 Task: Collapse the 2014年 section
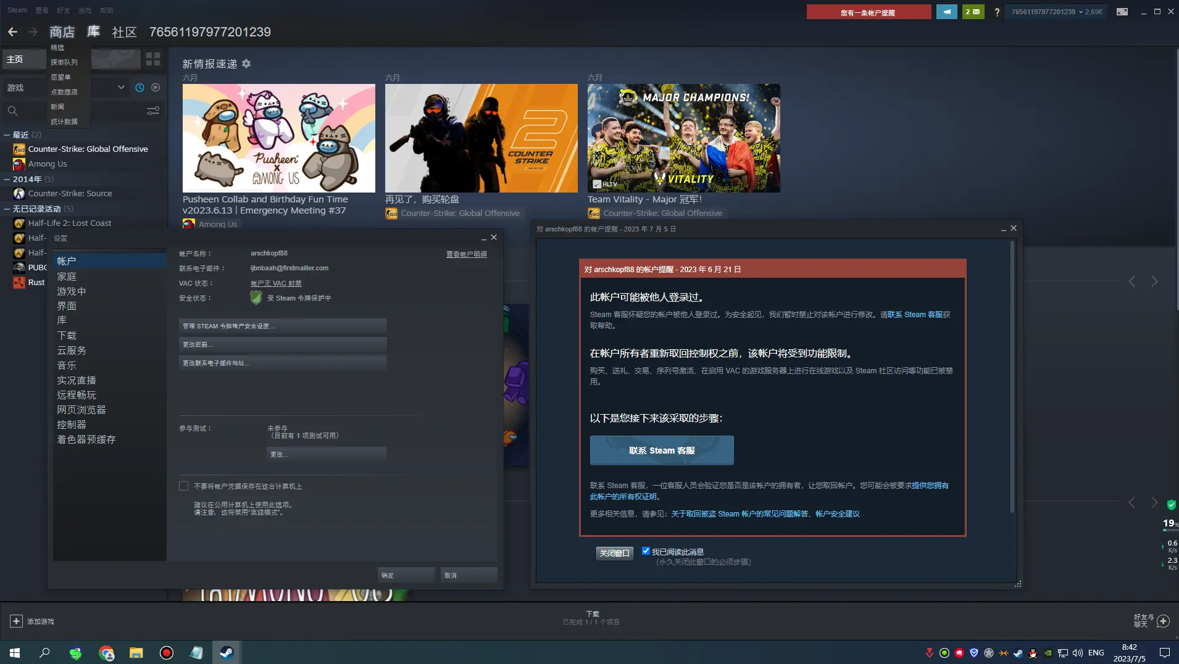[x=7, y=179]
